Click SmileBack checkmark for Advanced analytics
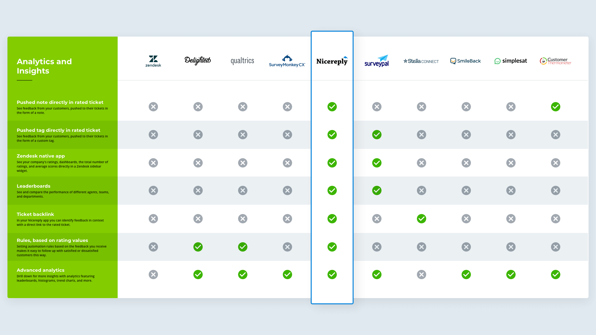 466,275
